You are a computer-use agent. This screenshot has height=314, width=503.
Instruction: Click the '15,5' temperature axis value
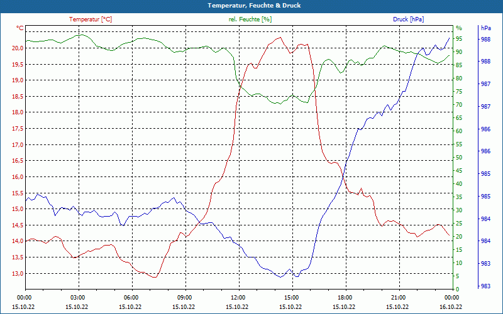pos(18,193)
